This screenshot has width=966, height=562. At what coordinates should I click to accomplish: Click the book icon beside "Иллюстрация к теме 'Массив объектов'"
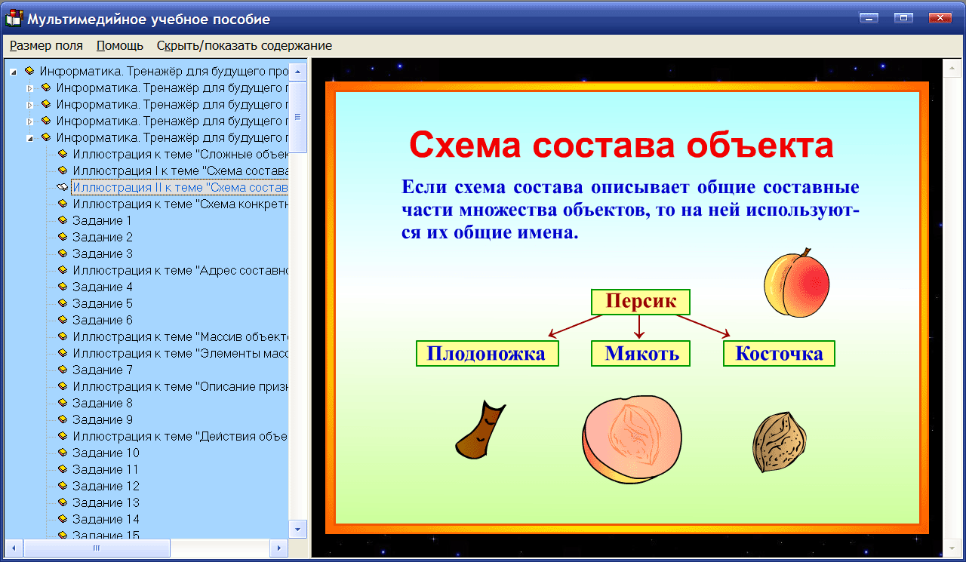64,336
